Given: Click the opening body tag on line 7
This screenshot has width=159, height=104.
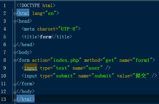Looking at the screenshot, I should pyautogui.click(x=24, y=52).
